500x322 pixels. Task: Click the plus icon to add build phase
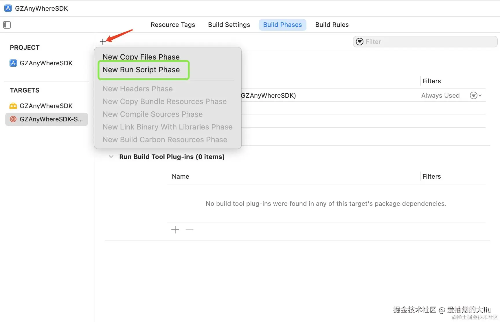103,42
